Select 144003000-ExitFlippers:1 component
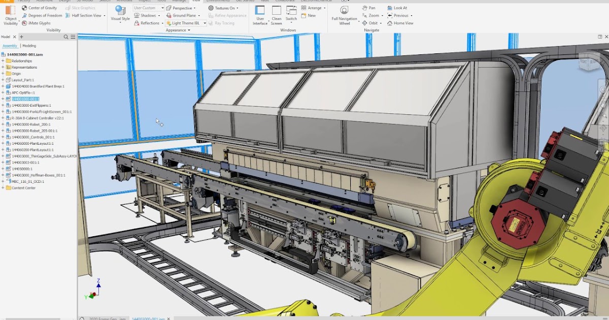 [31, 106]
